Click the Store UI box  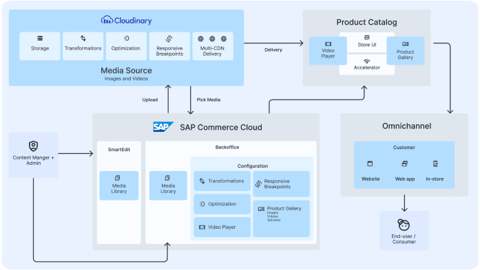367,42
